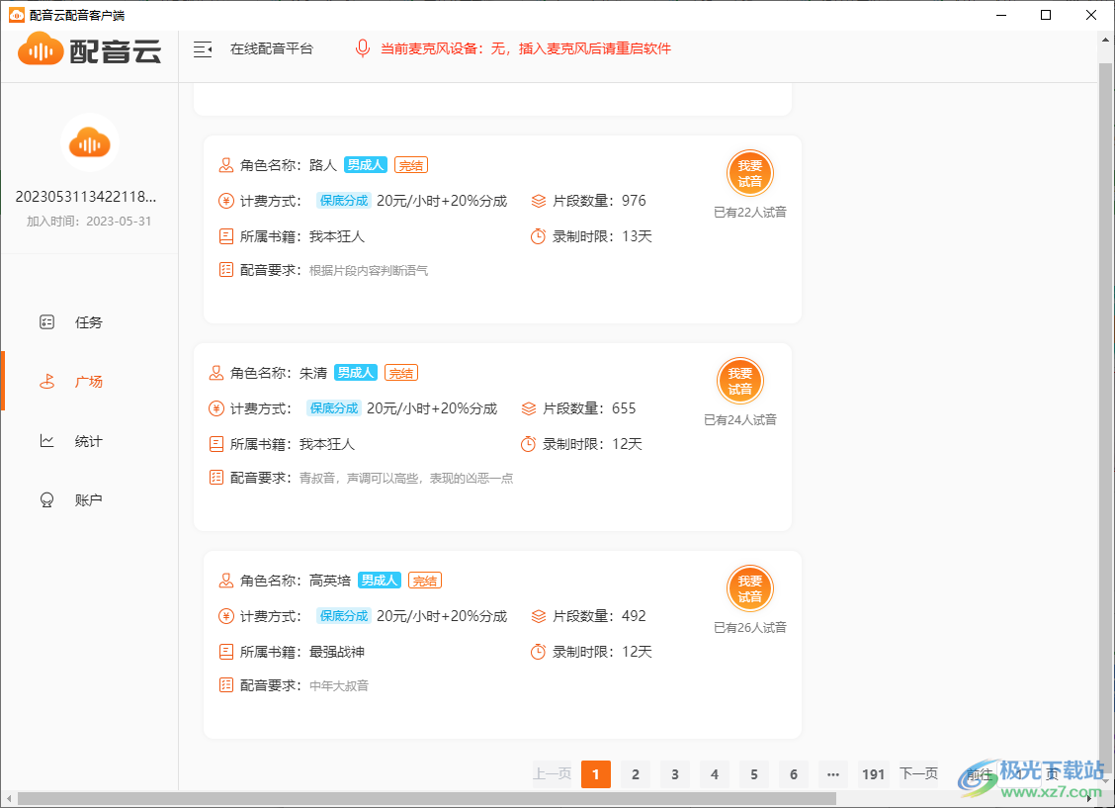Jump to page 191
1115x808 pixels.
[x=873, y=774]
